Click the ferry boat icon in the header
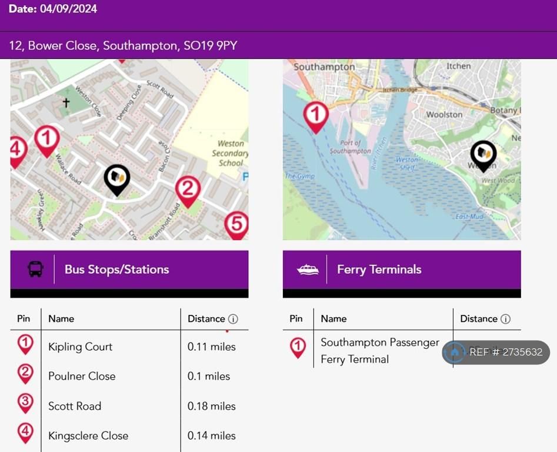The height and width of the screenshot is (452, 557). (x=308, y=270)
